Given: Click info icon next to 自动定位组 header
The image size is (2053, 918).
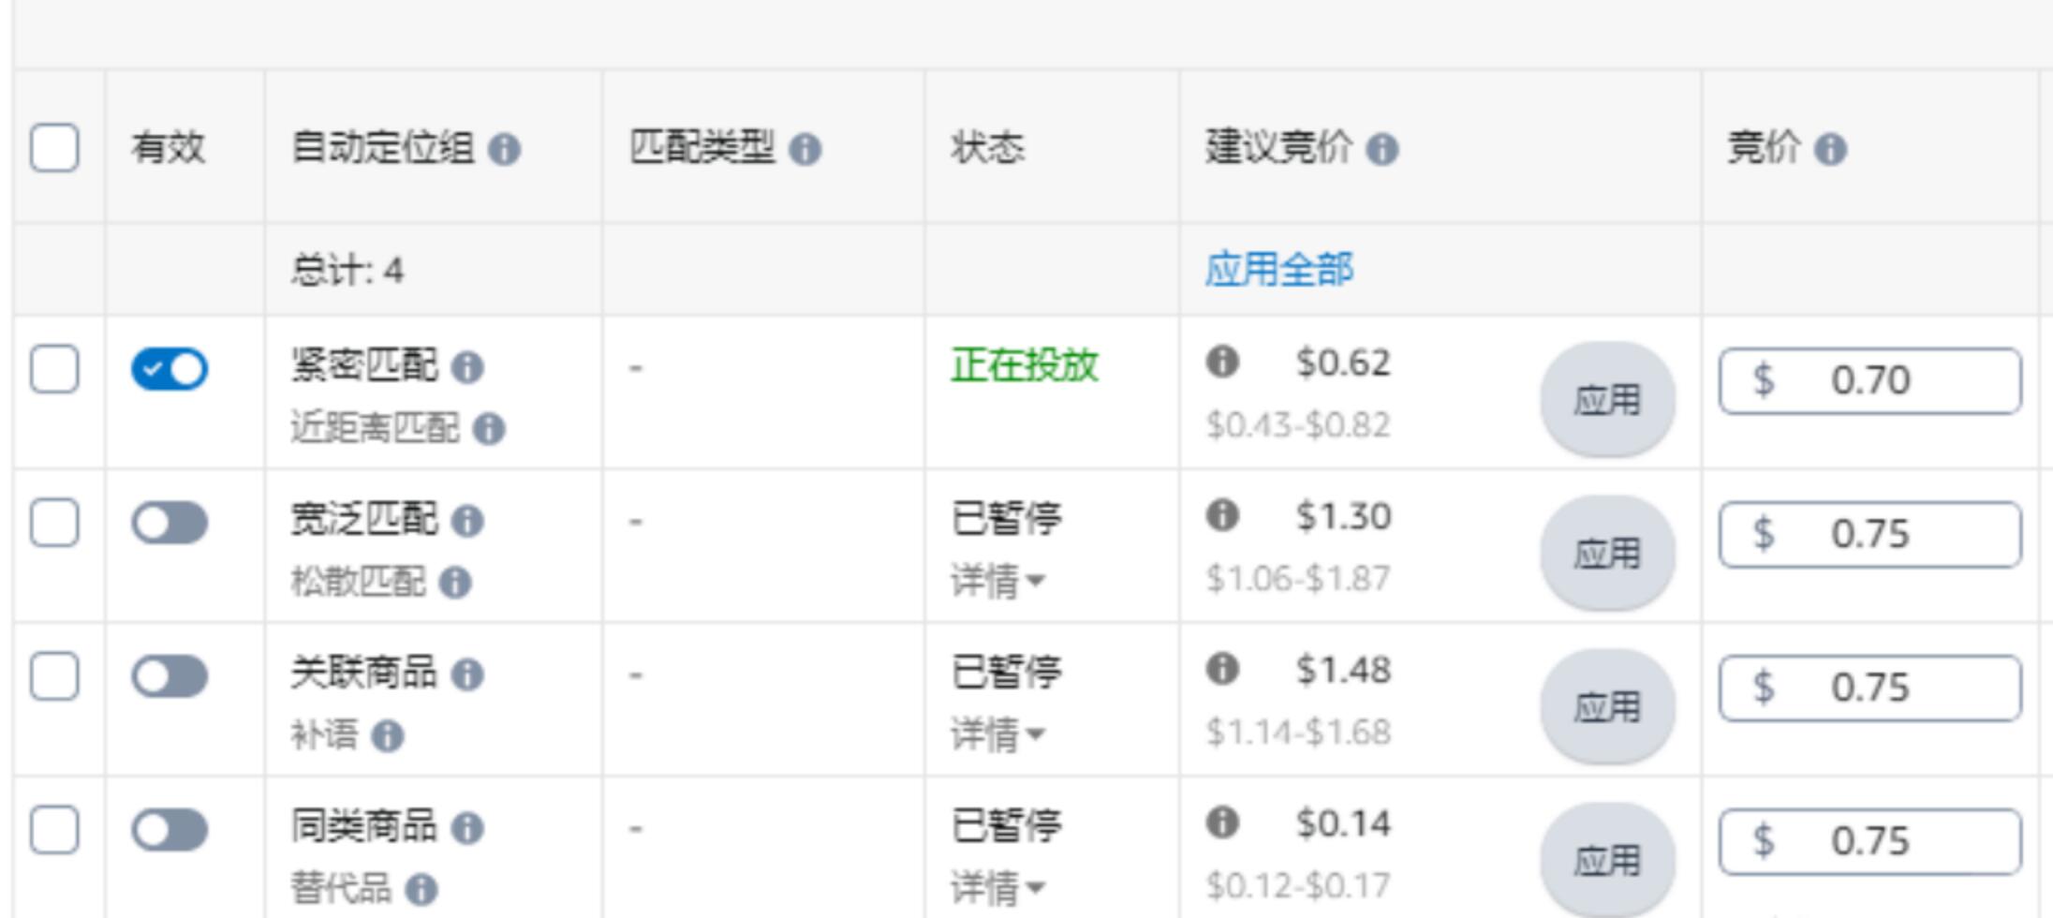Looking at the screenshot, I should point(504,149).
